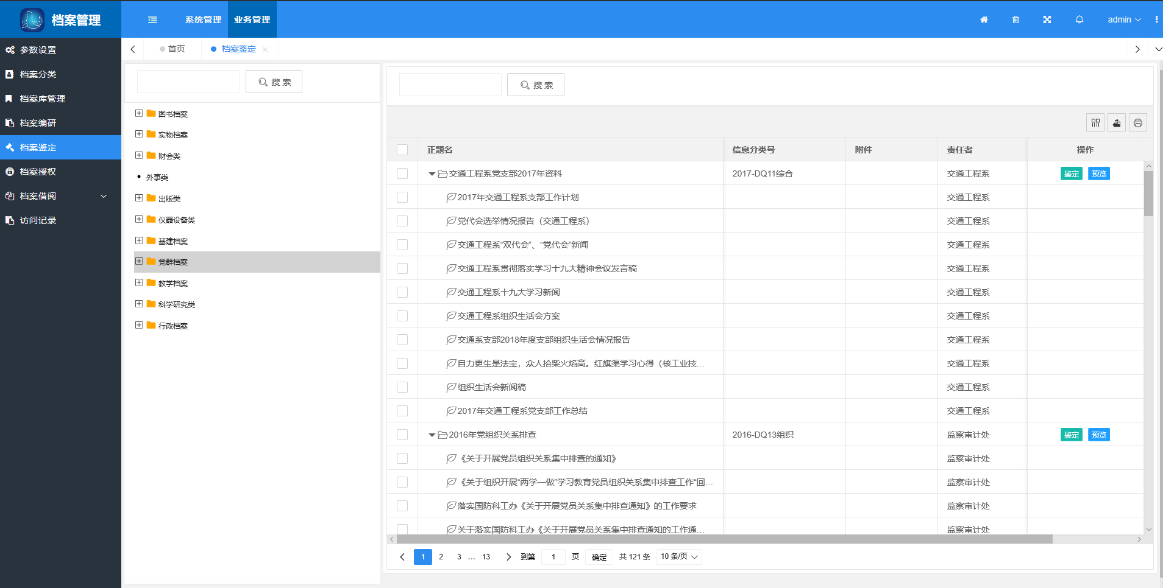The width and height of the screenshot is (1163, 588).
Task: Click the 鉴定 button for 2016年党组织关系排查
Action: point(1072,434)
